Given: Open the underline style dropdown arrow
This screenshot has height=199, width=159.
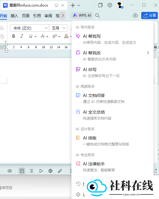Looking at the screenshot, I should 36,36.
